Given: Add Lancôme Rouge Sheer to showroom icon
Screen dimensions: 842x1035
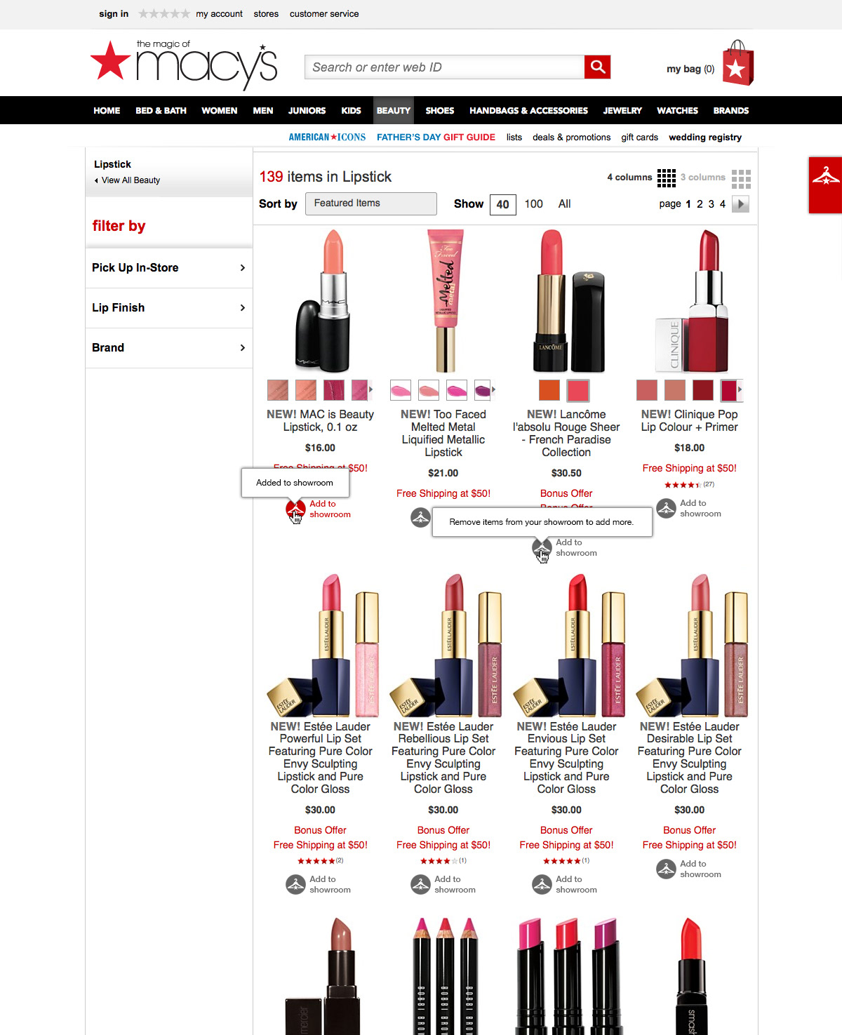Looking at the screenshot, I should [x=542, y=548].
